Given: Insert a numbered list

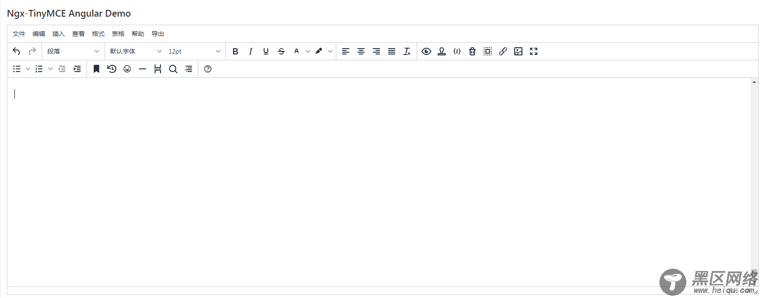Looking at the screenshot, I should tap(39, 69).
